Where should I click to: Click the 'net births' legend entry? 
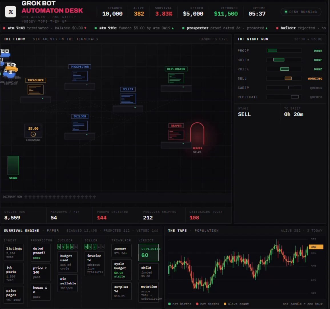(180, 304)
